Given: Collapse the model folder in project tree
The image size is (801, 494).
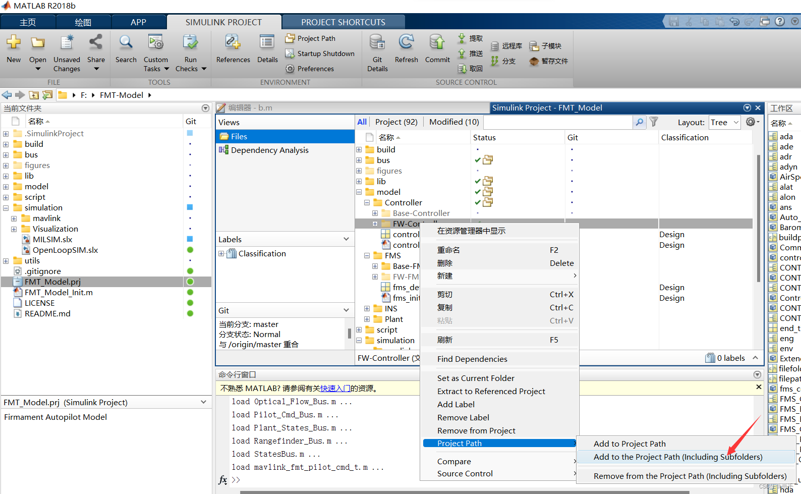Looking at the screenshot, I should [359, 192].
